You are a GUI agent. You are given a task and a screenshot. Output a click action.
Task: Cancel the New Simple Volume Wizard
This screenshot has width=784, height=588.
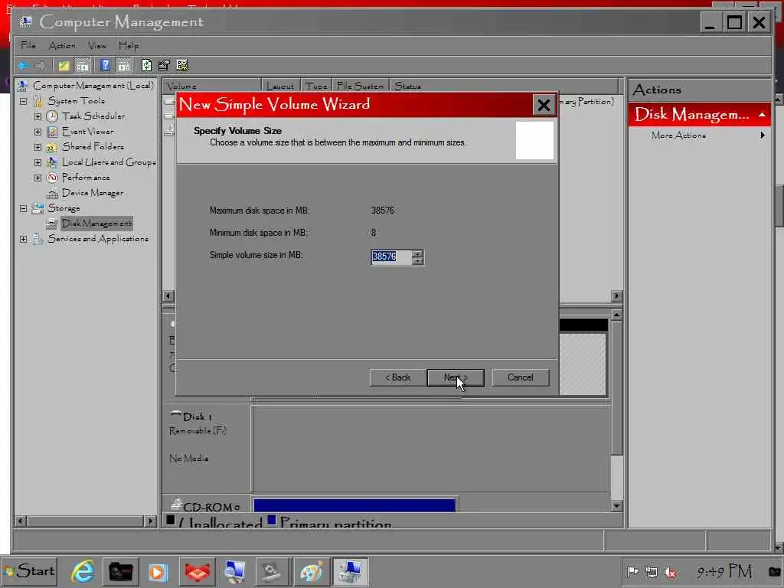(521, 377)
